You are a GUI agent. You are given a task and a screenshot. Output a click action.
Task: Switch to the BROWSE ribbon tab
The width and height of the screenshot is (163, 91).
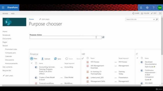tap(5, 13)
